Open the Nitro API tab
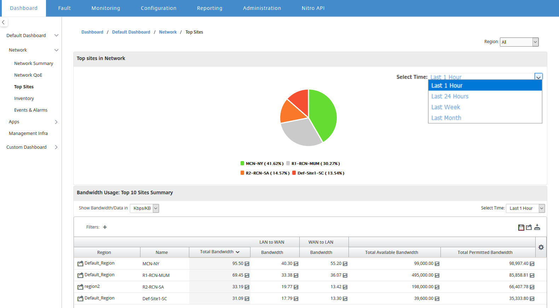 pos(313,8)
